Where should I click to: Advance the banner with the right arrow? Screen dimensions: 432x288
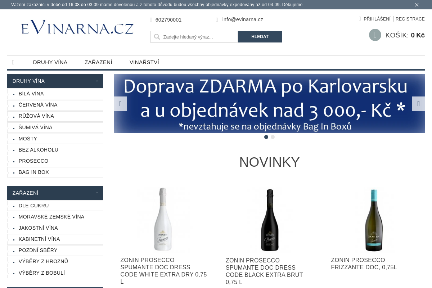418,104
